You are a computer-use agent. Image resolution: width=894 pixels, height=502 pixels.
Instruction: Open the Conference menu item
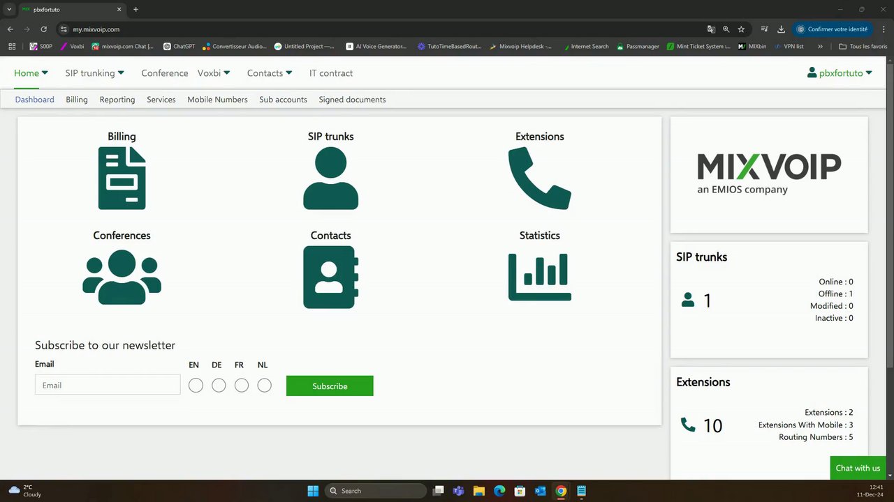(165, 73)
